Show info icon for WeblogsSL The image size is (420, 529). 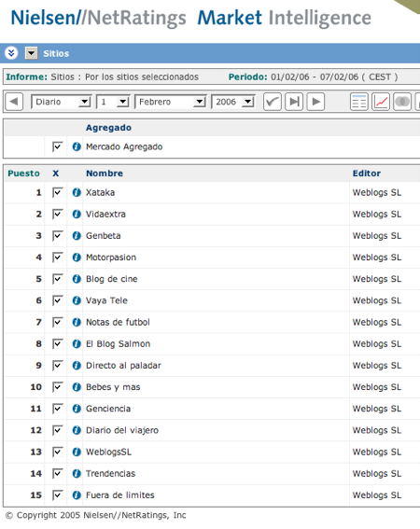point(77,452)
